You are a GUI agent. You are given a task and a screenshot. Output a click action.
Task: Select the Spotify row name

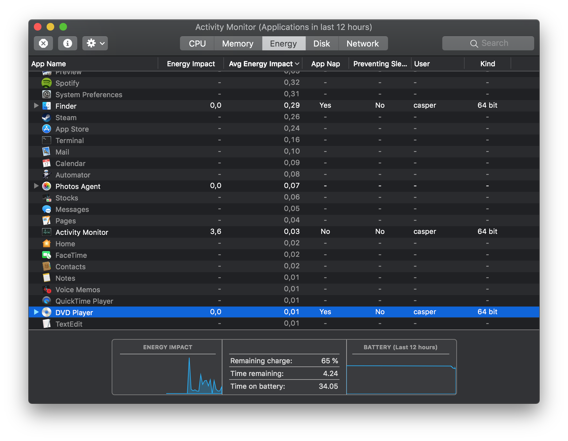click(x=67, y=83)
